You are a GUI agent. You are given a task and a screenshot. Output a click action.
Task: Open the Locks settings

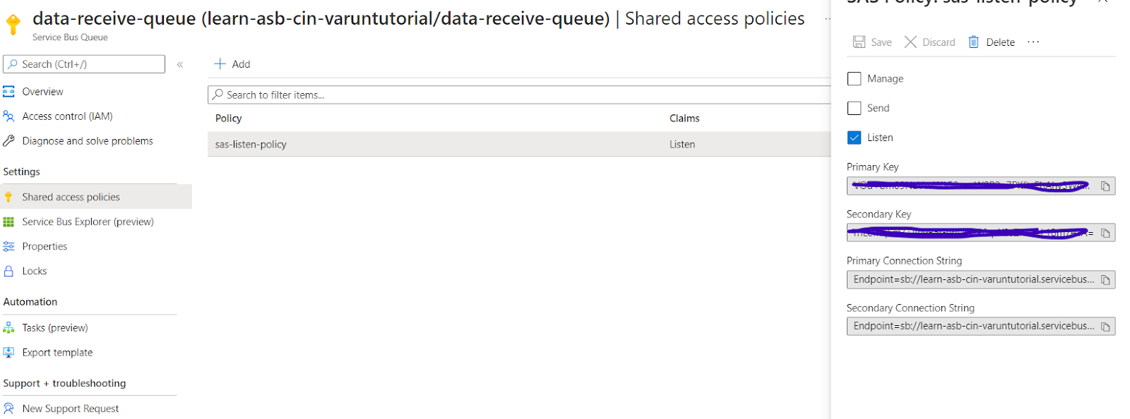(x=34, y=271)
